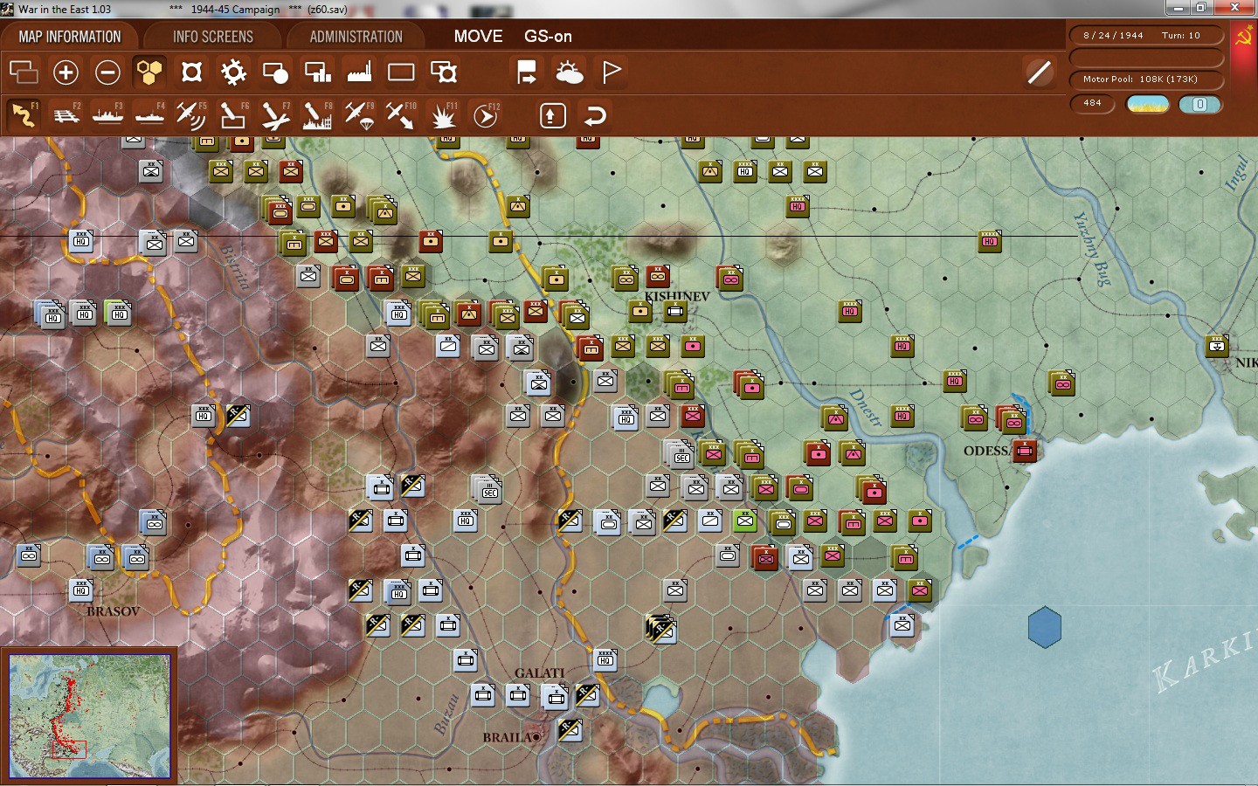Click the factory toolbar icon
Screen dimensions: 1258x786
359,72
